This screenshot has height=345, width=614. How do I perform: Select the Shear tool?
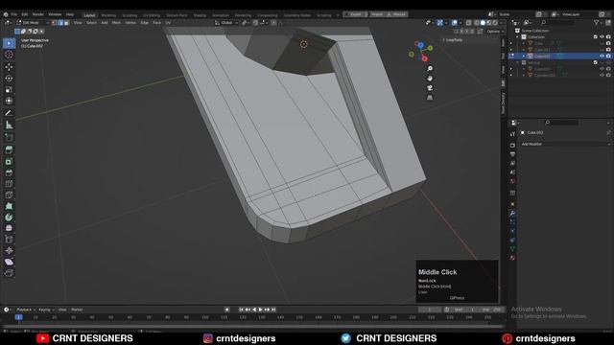(x=9, y=262)
